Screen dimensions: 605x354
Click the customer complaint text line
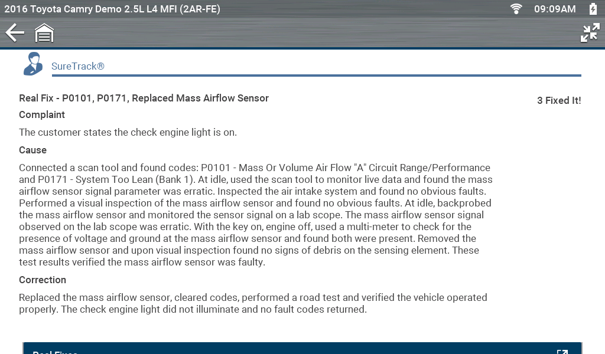click(x=128, y=132)
